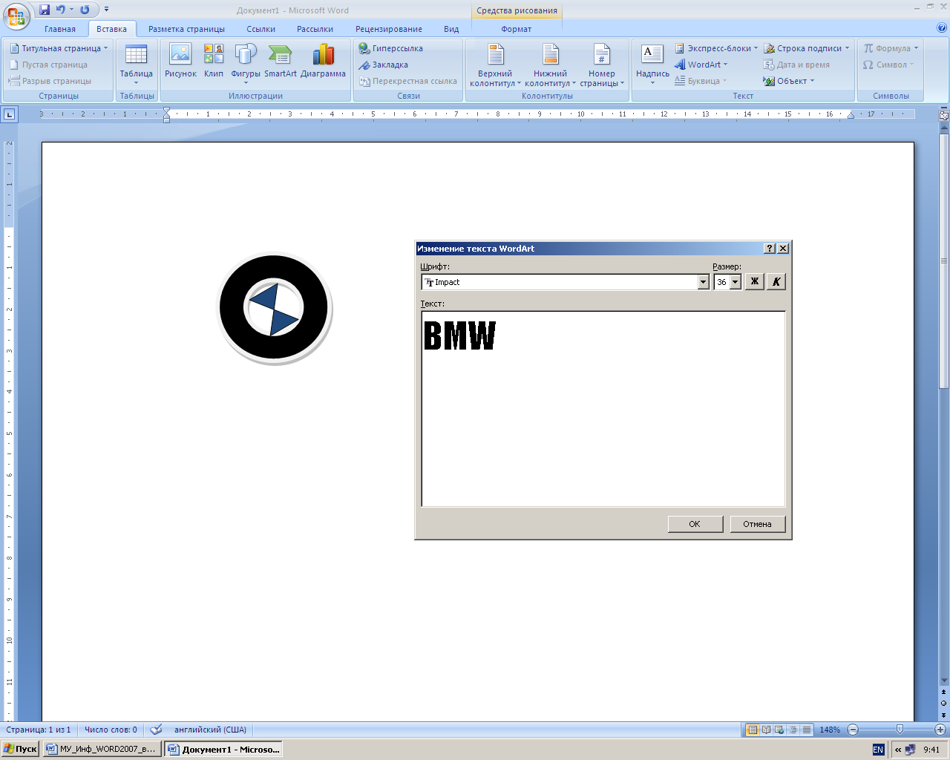Click the Office button logo
The image size is (950, 760).
tap(16, 16)
